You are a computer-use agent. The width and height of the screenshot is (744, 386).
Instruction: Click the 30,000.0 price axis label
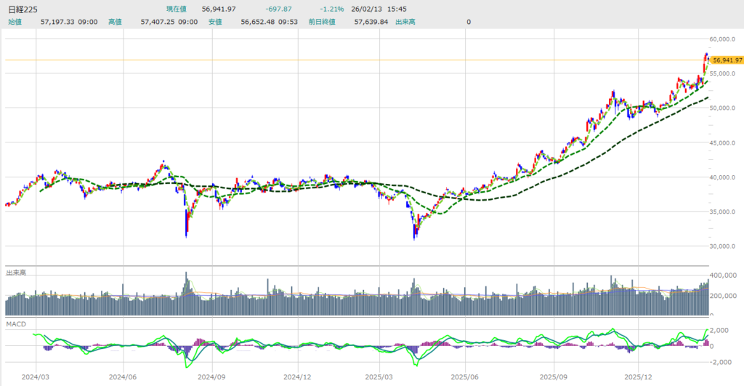(x=724, y=246)
